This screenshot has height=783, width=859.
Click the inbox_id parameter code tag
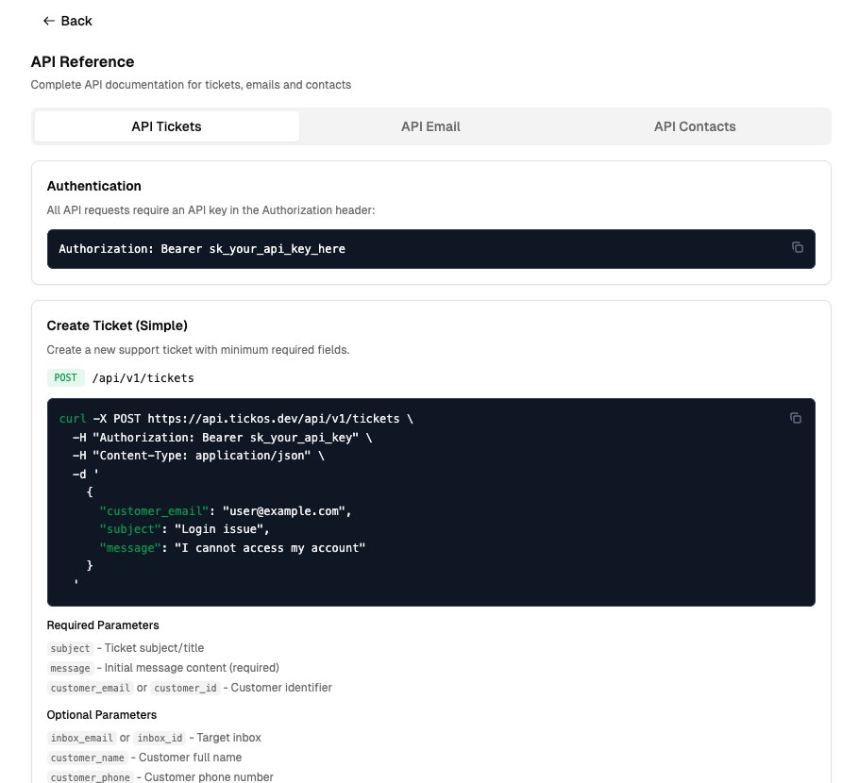[x=160, y=738]
